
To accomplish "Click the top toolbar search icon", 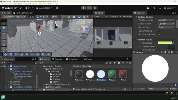I will 160,8.
